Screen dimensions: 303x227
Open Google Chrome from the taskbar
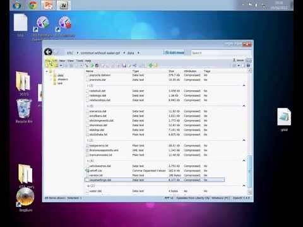coord(33,5)
